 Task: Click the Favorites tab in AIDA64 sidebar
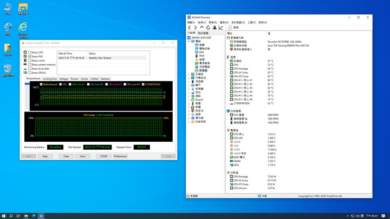(203, 33)
